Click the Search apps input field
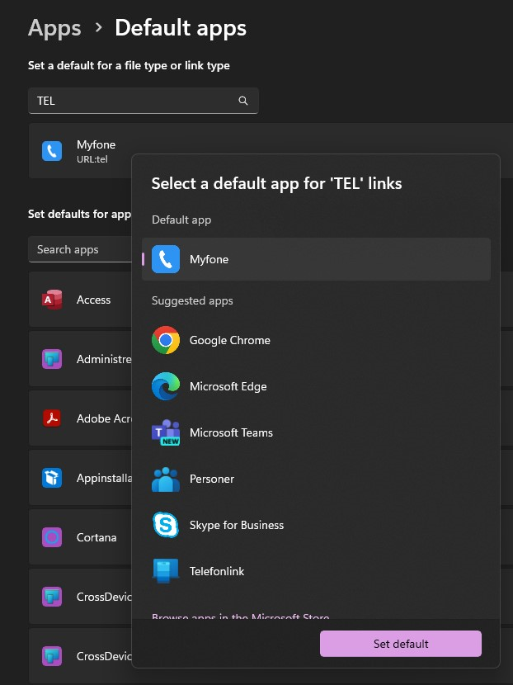513x685 pixels. pyautogui.click(x=80, y=249)
